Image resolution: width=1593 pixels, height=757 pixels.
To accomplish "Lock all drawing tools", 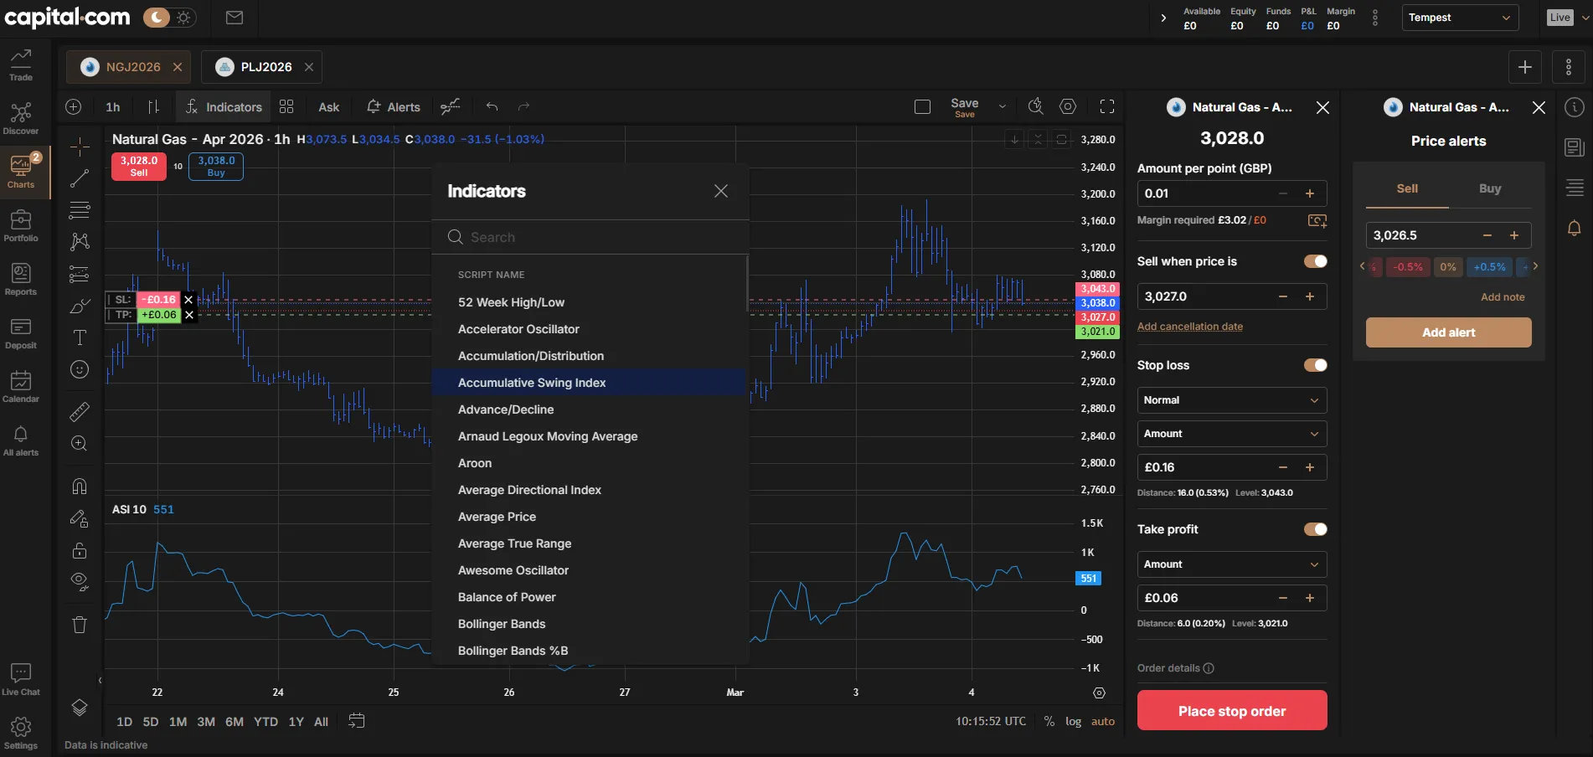I will tap(80, 550).
